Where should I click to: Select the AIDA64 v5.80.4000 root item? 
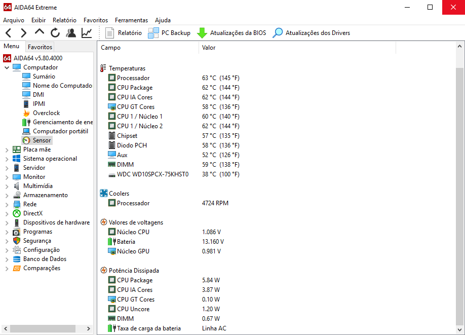(x=38, y=58)
